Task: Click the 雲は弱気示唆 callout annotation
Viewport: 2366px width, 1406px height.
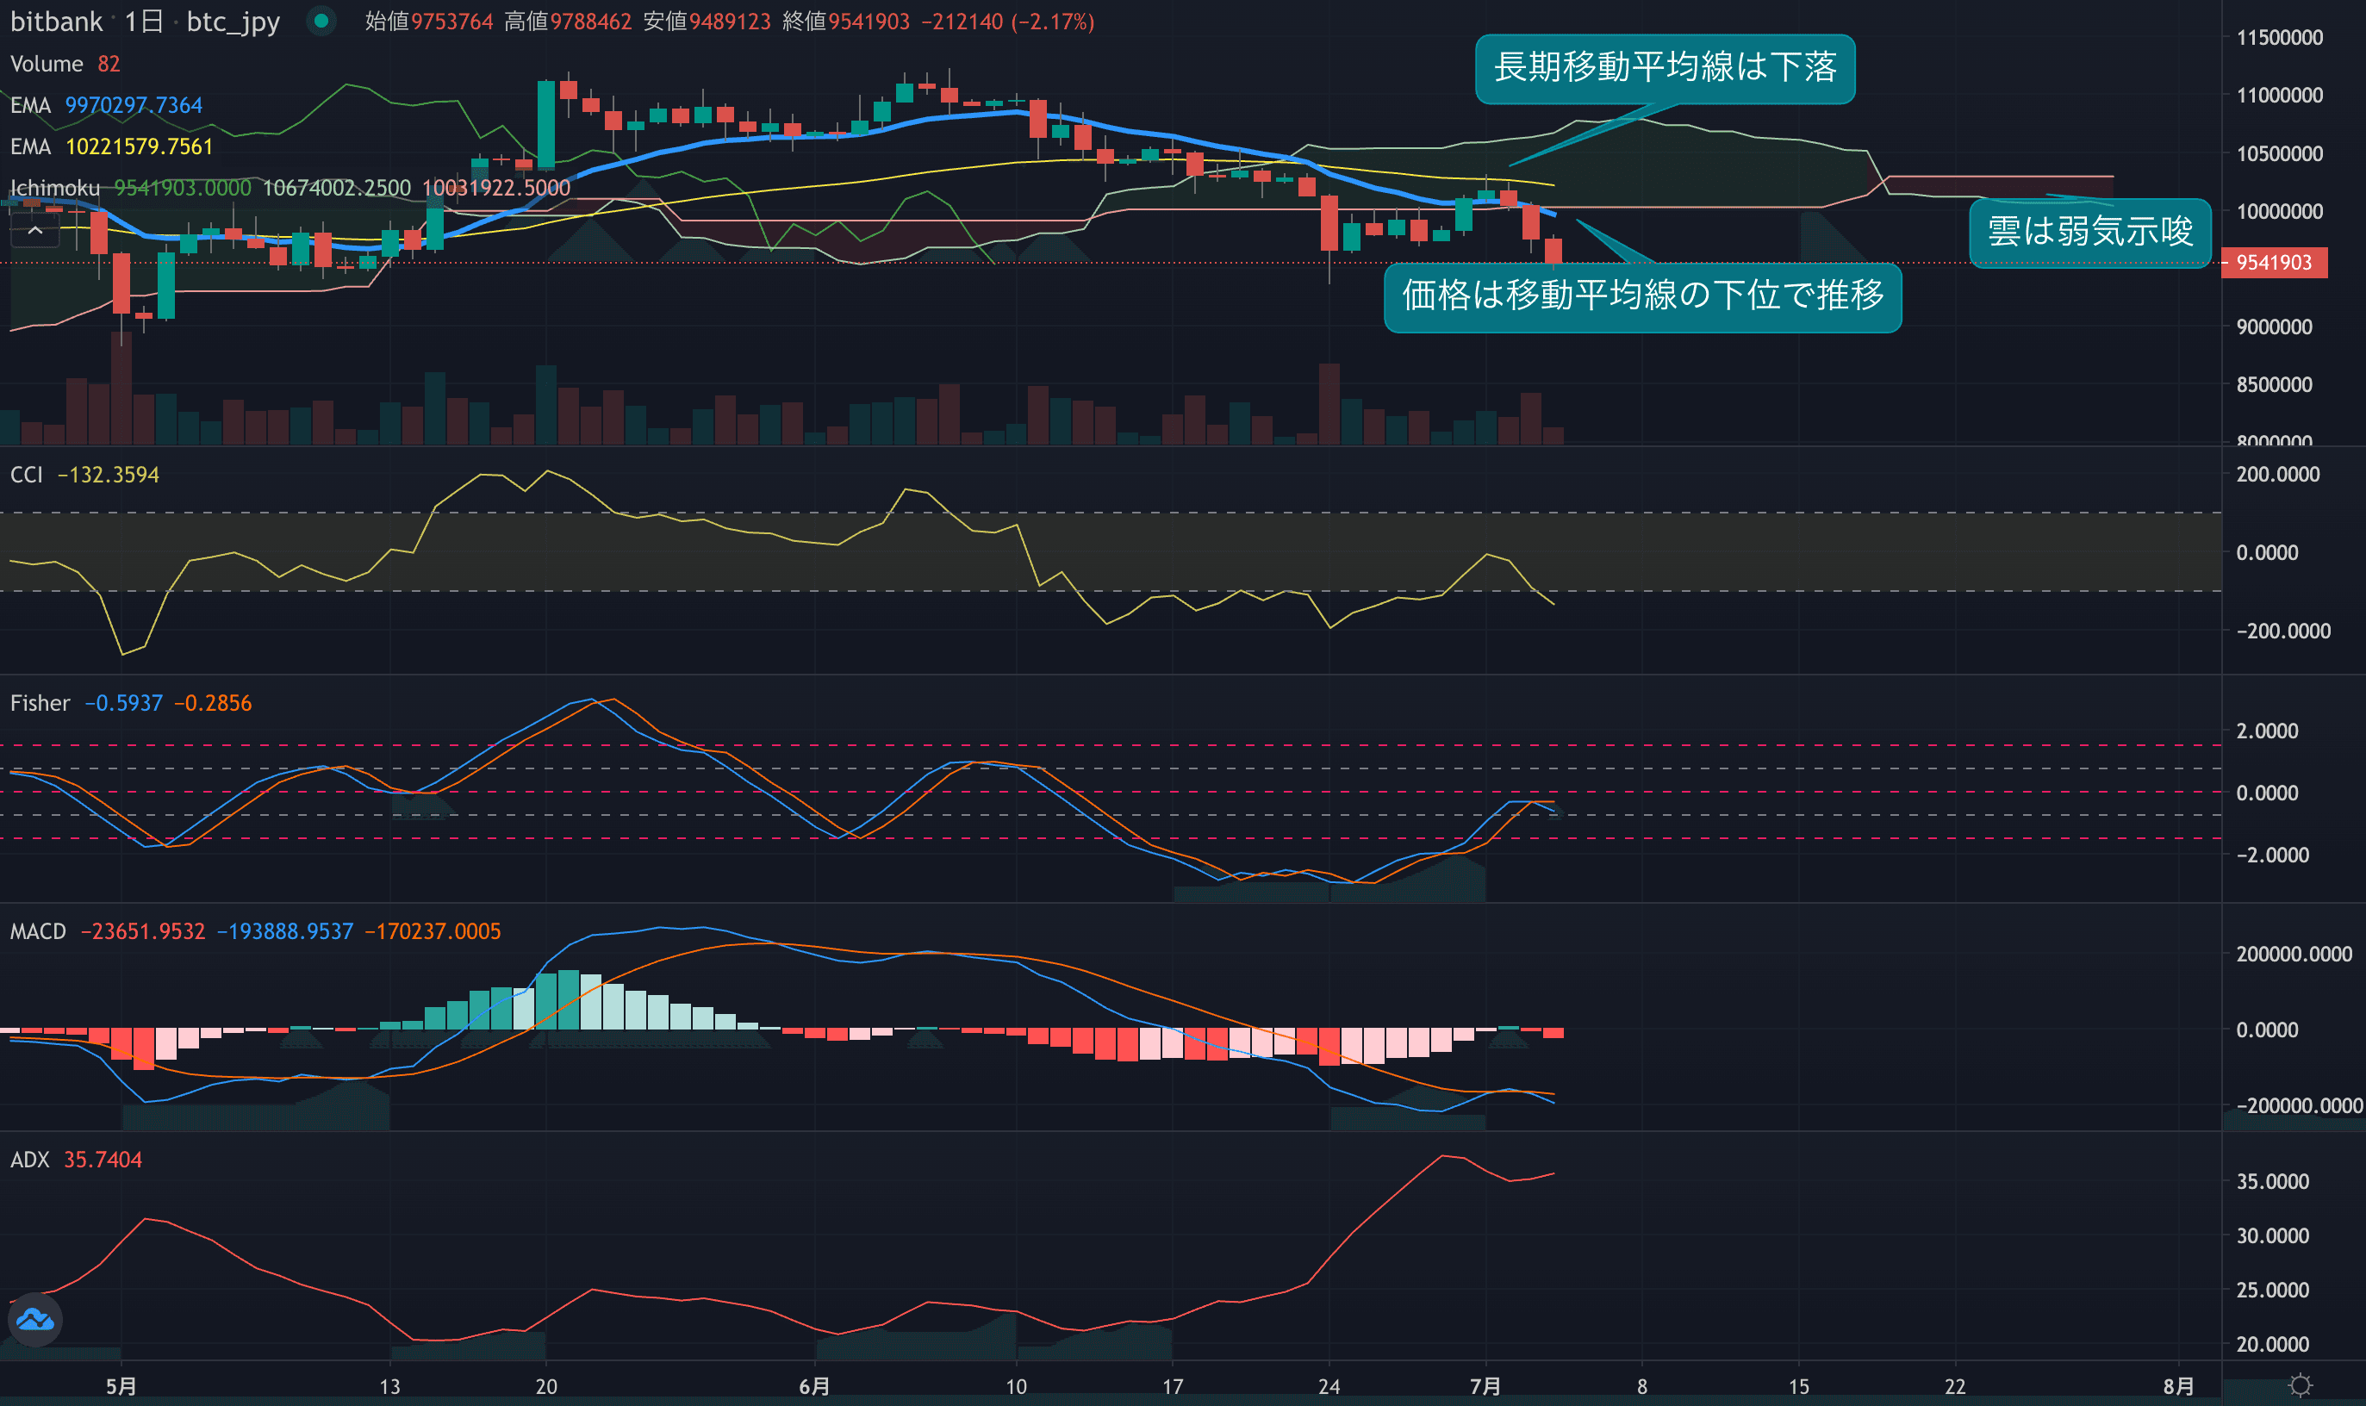Action: [x=2089, y=232]
